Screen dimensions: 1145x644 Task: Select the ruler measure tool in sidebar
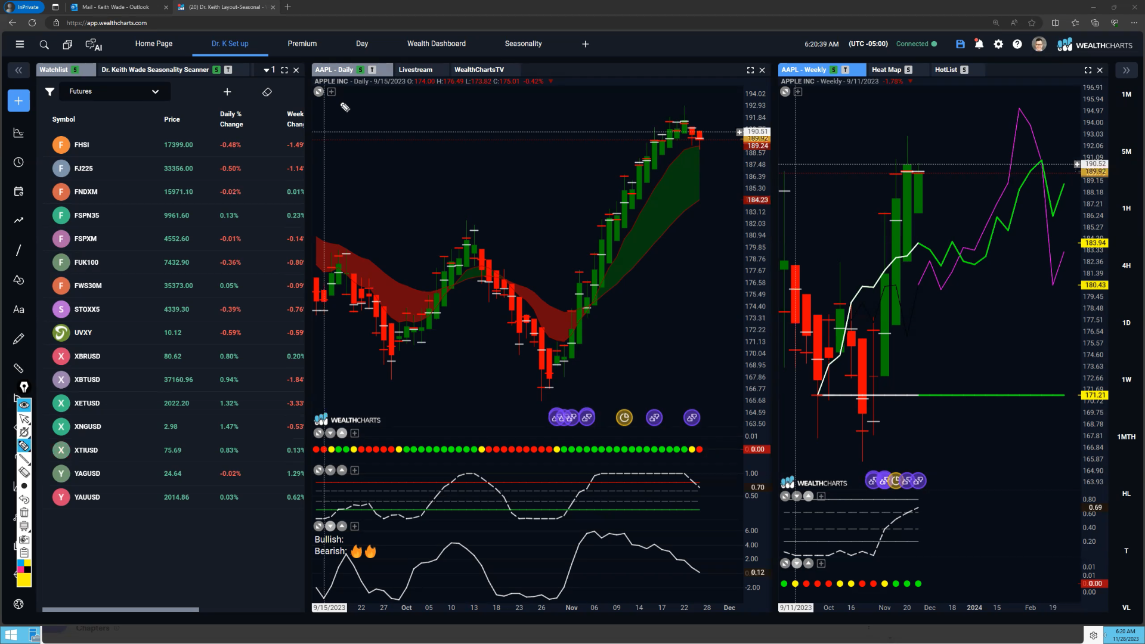18,368
